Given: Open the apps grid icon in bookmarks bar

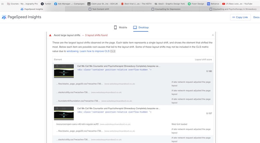Looking at the screenshot, I should tap(3, 4).
